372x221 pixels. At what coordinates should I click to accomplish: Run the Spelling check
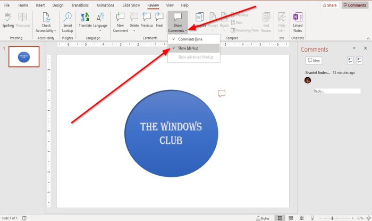[8, 20]
